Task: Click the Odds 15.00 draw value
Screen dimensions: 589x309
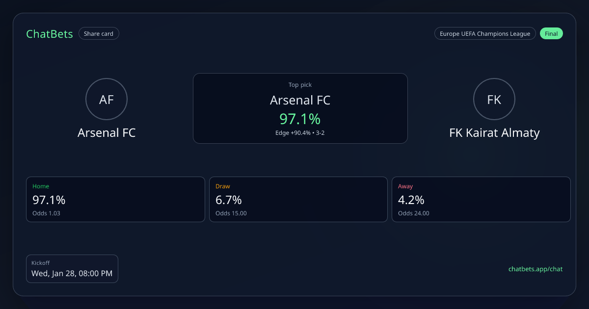Action: click(x=231, y=213)
